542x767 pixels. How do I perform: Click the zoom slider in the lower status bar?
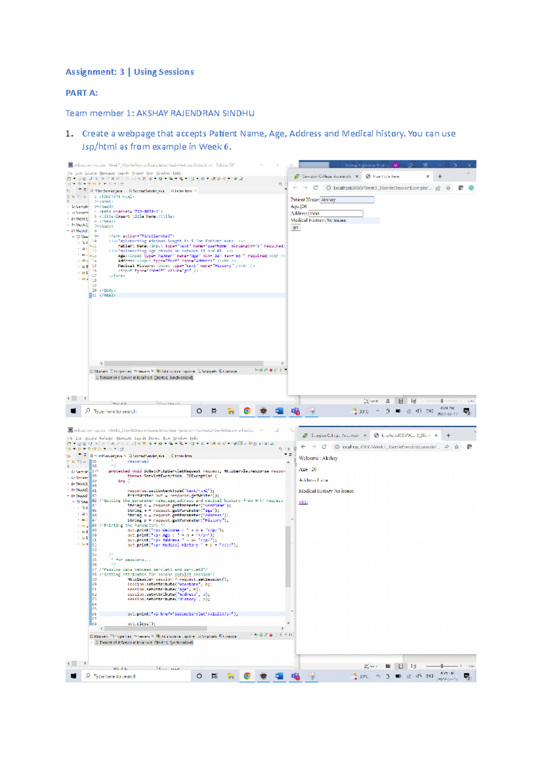coord(442,666)
